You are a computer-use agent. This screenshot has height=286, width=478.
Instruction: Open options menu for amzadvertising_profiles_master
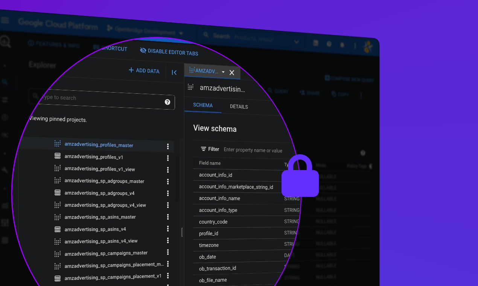(x=168, y=146)
